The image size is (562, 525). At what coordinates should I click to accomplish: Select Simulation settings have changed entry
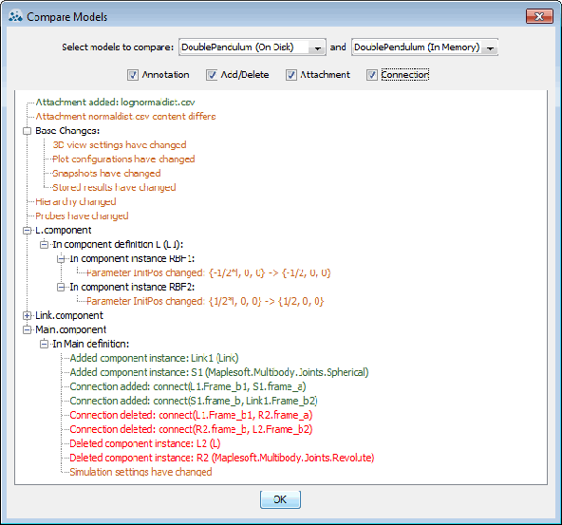pyautogui.click(x=140, y=472)
